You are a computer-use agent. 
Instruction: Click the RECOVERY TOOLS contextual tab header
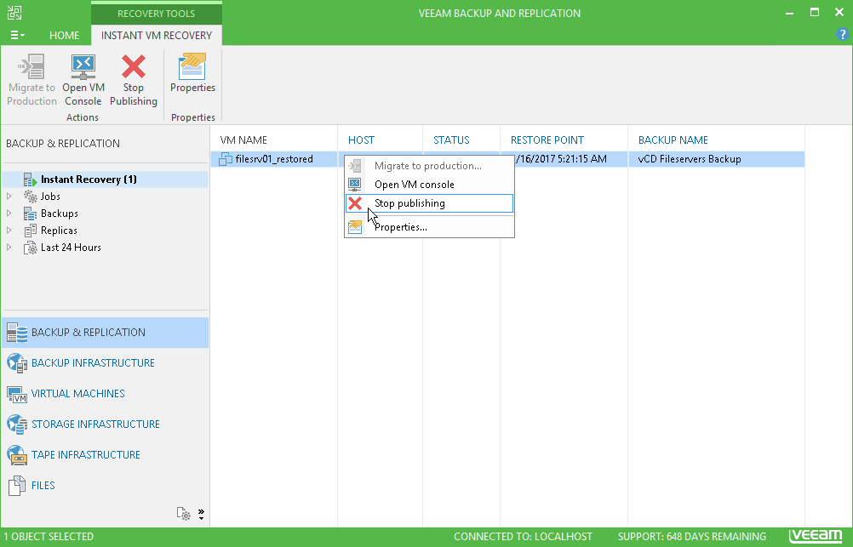click(156, 13)
